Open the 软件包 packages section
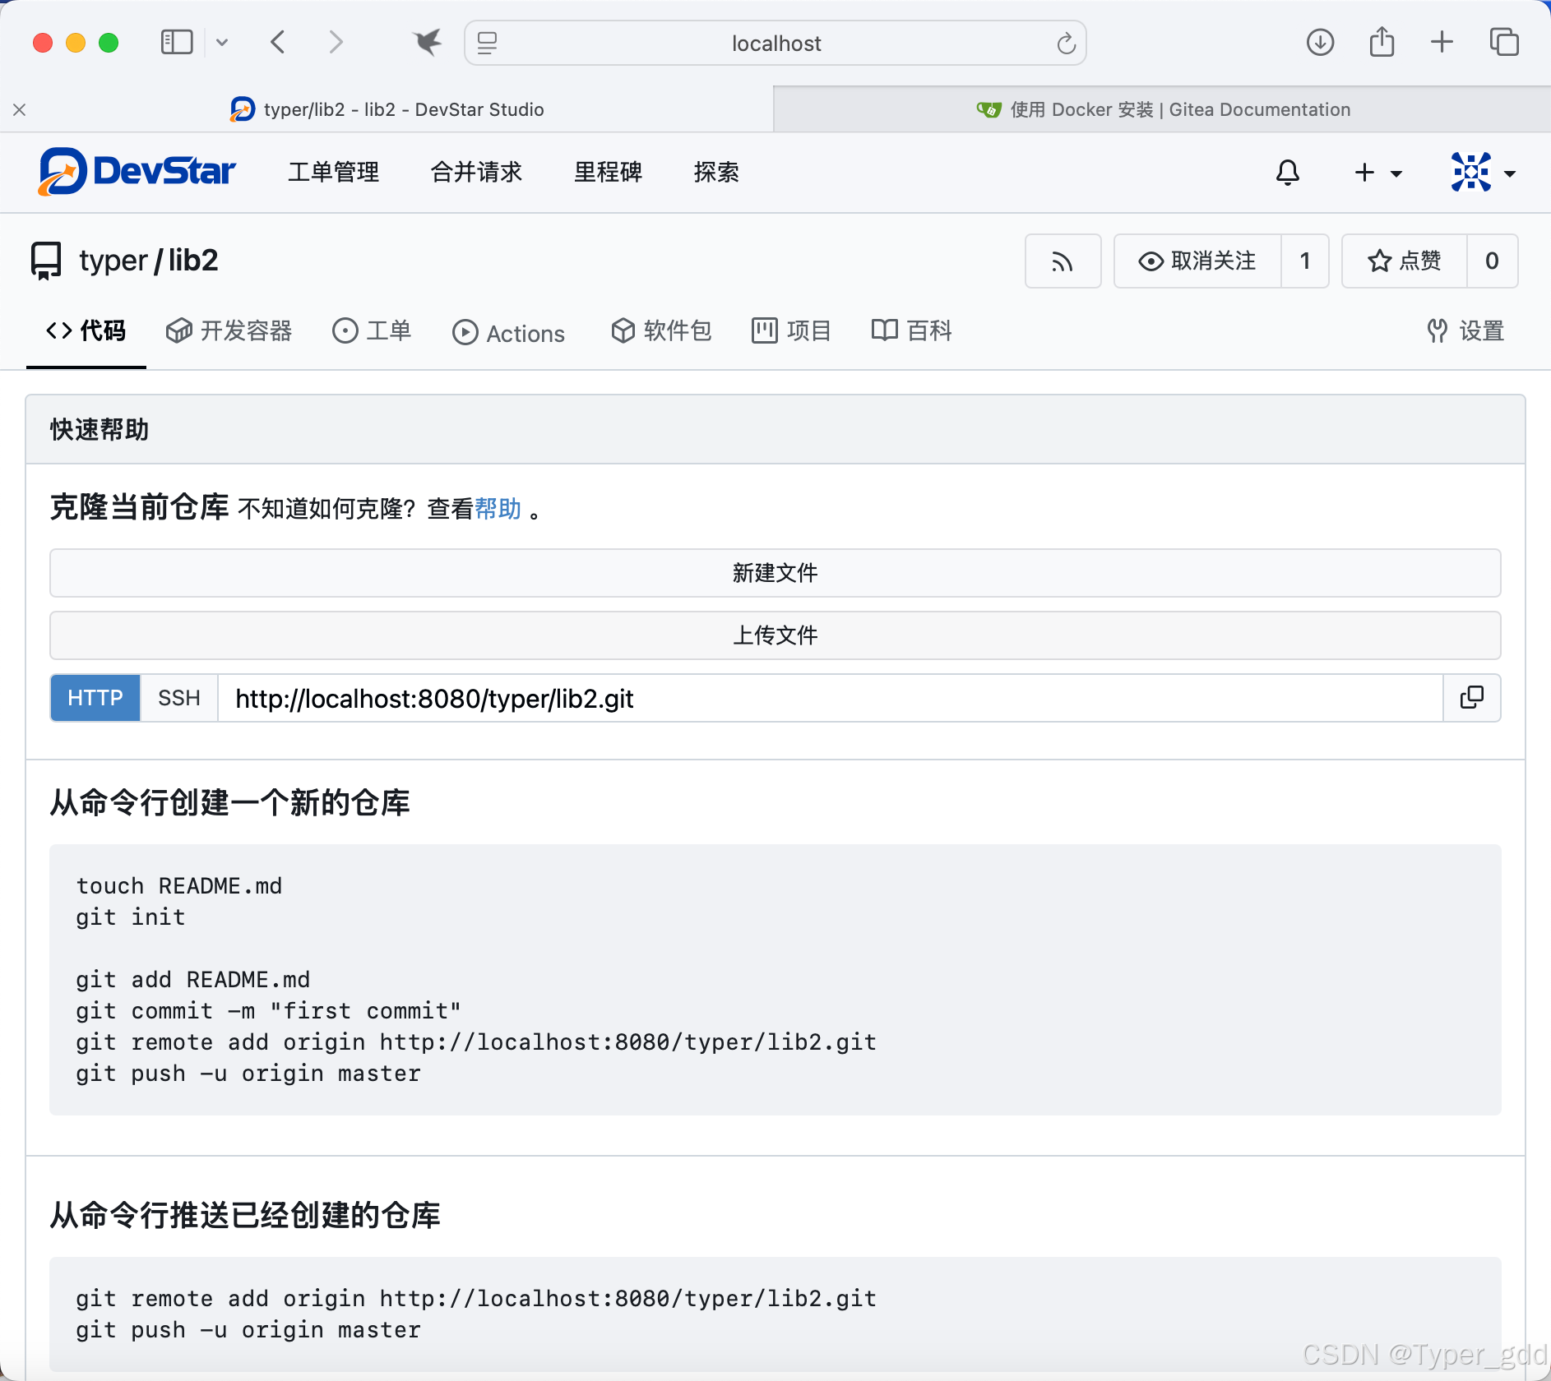The image size is (1551, 1381). coord(662,330)
